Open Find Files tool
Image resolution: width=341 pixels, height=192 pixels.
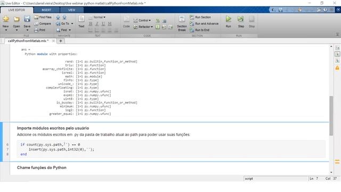point(43,17)
